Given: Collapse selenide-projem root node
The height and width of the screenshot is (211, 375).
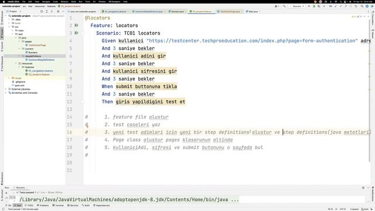Looking at the screenshot, I should coord(6,16).
